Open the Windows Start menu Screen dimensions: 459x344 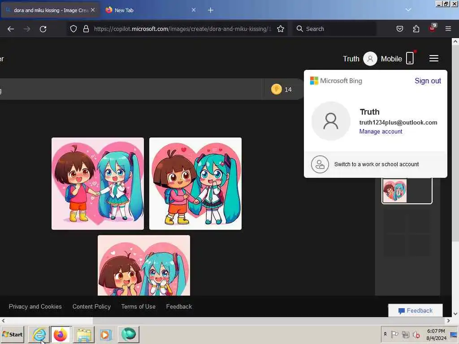13,334
